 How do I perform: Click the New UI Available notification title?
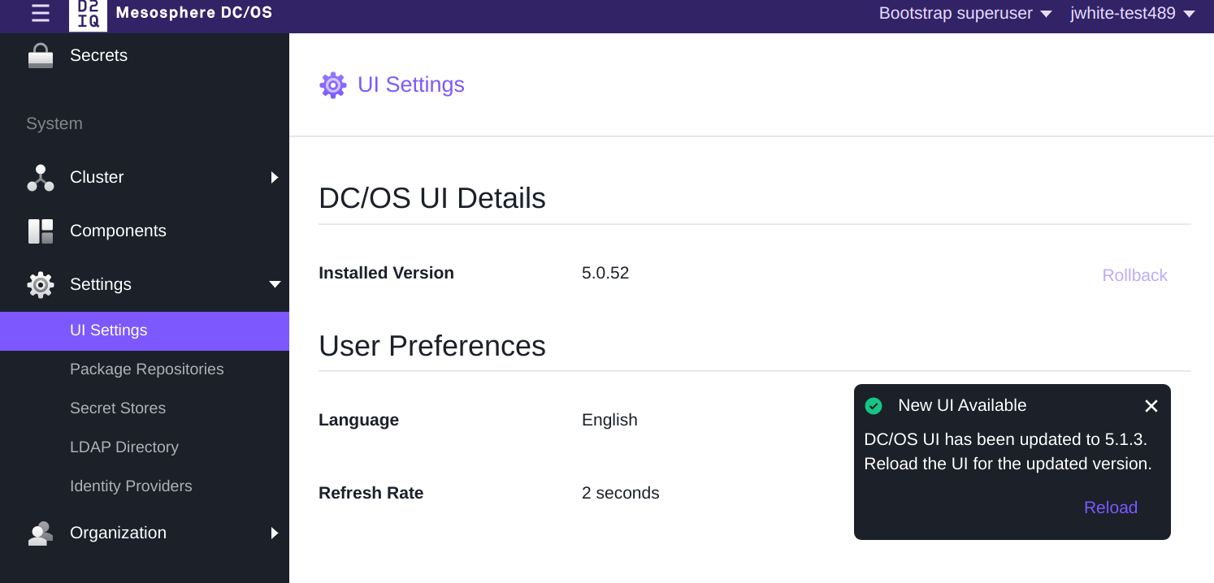[x=962, y=405]
